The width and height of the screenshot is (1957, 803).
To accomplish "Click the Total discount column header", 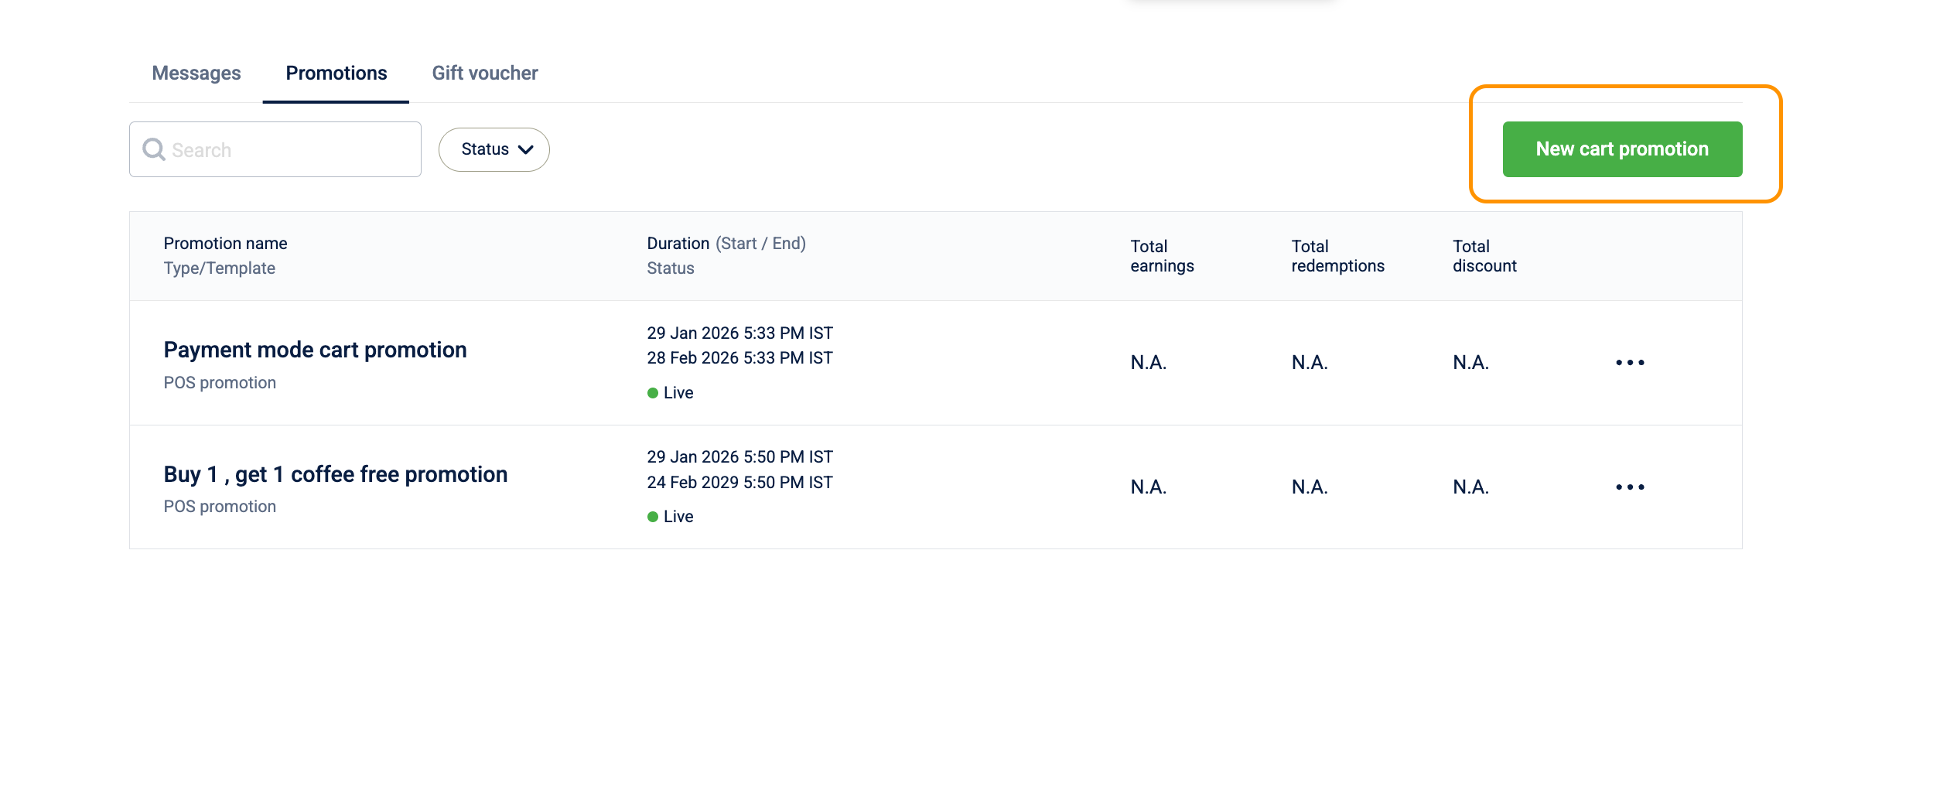I will point(1484,256).
